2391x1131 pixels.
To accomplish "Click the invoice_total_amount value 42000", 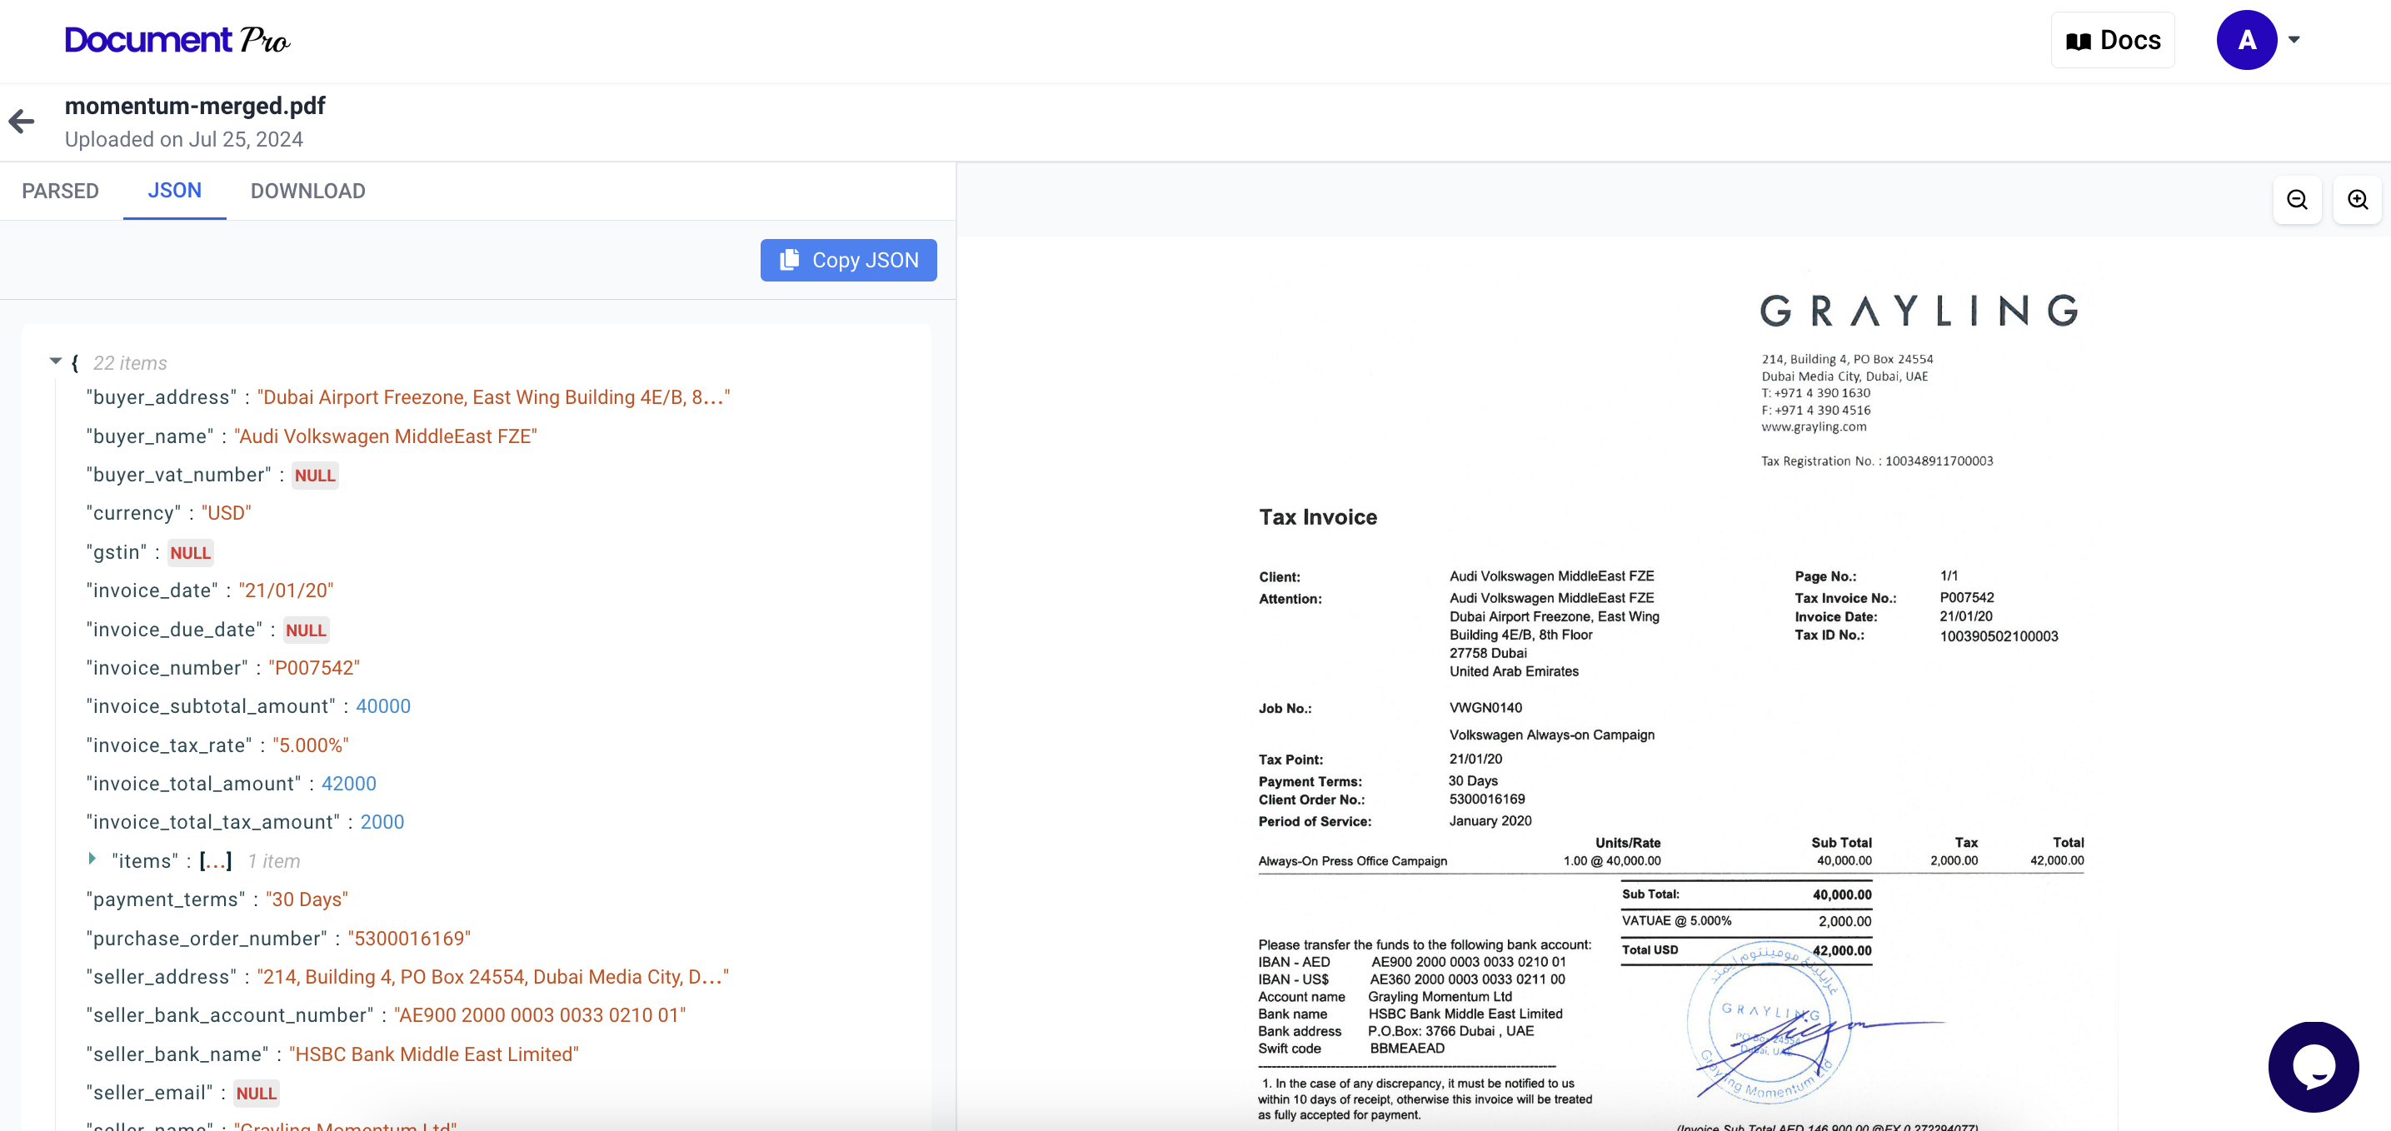I will (x=349, y=783).
